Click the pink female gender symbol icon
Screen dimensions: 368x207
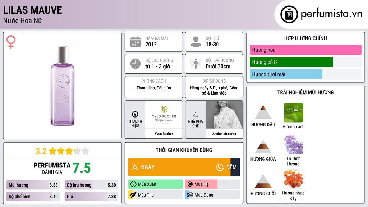[11, 42]
